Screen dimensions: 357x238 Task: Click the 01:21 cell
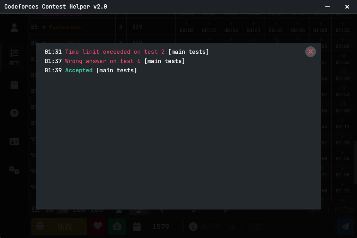[x=343, y=187]
